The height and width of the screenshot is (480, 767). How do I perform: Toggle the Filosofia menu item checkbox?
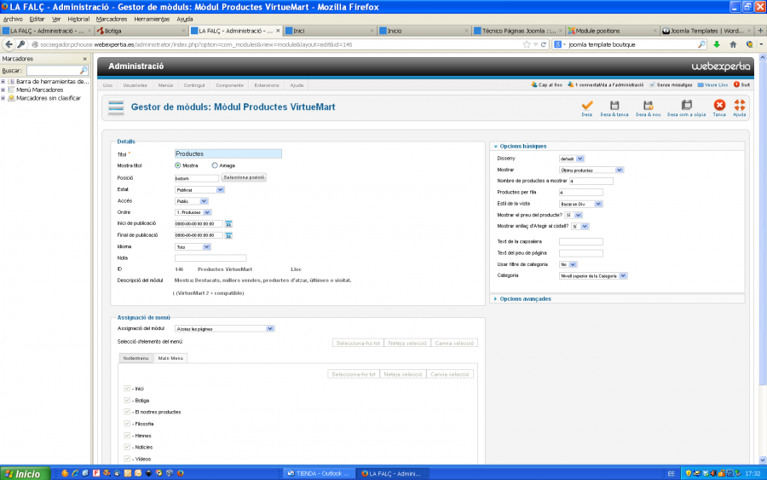[x=127, y=424]
